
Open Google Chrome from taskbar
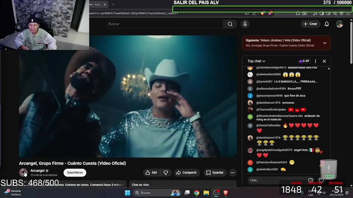tap(197, 193)
